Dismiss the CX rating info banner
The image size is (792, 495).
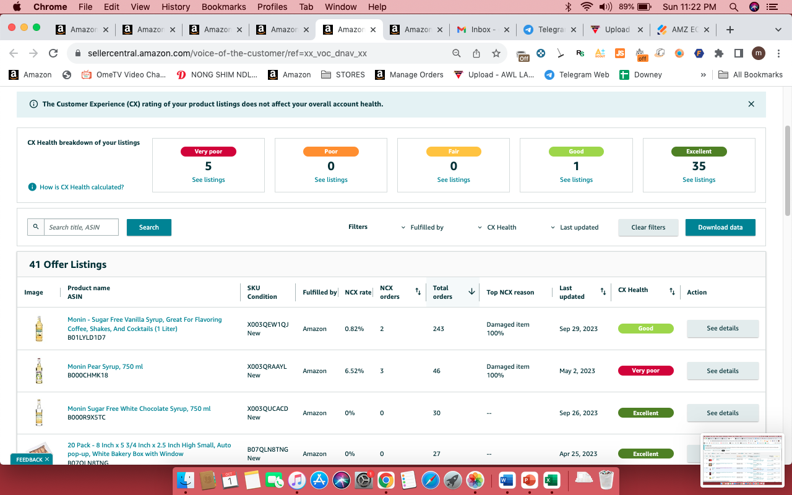(x=751, y=104)
